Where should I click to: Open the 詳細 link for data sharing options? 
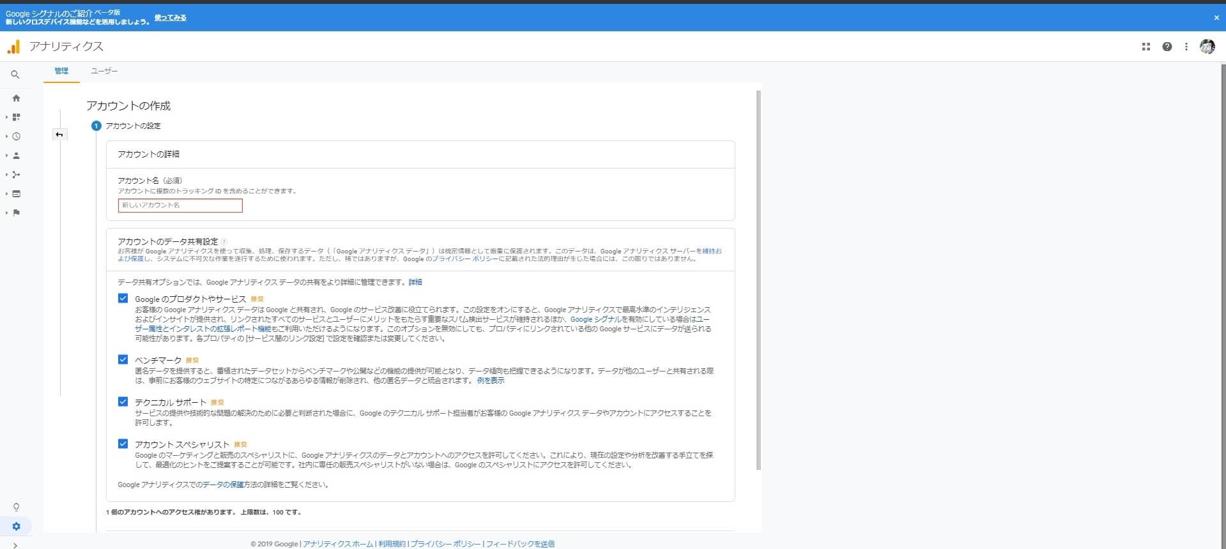point(415,282)
